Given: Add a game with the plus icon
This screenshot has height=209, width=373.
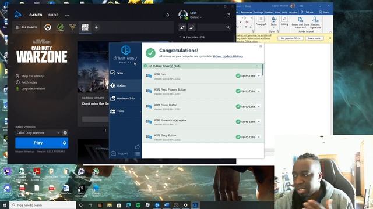Looking at the screenshot, I should (x=96, y=27).
